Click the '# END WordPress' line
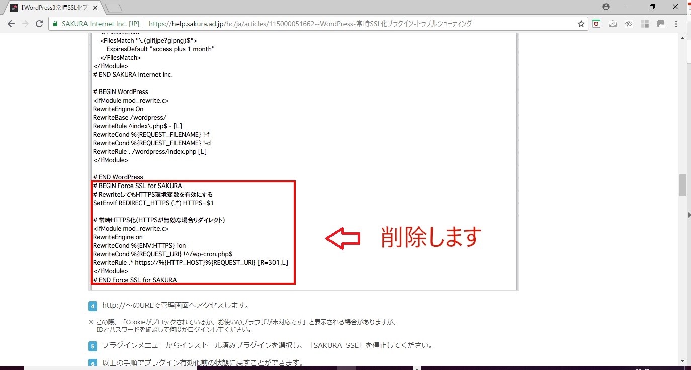This screenshot has width=691, height=370. [118, 177]
